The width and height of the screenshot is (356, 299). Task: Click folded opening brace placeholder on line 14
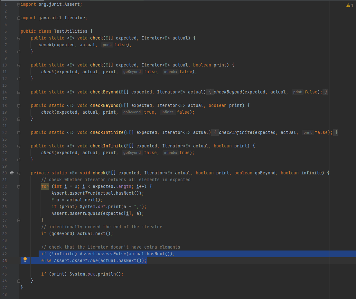pyautogui.click(x=210, y=92)
